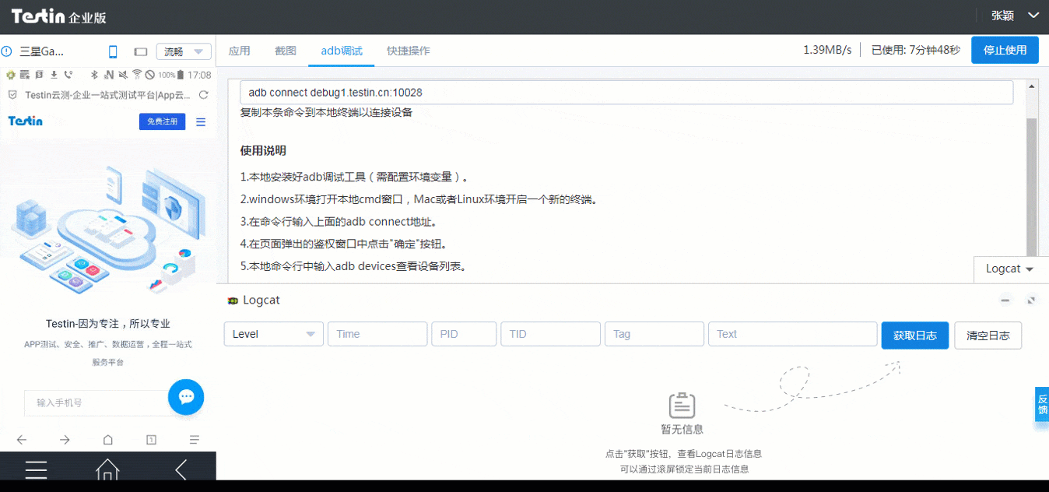Click the device info exclamation icon
The width and height of the screenshot is (1049, 492).
coord(7,51)
